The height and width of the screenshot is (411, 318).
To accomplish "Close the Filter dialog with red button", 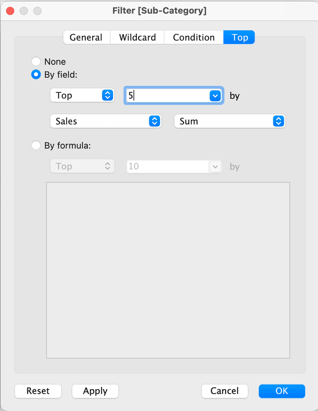I will tap(10, 11).
